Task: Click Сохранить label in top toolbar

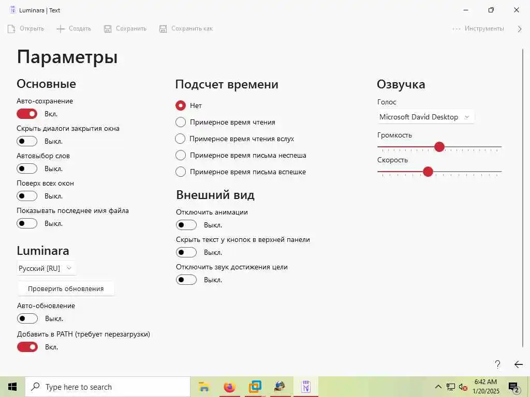Action: pos(131,29)
